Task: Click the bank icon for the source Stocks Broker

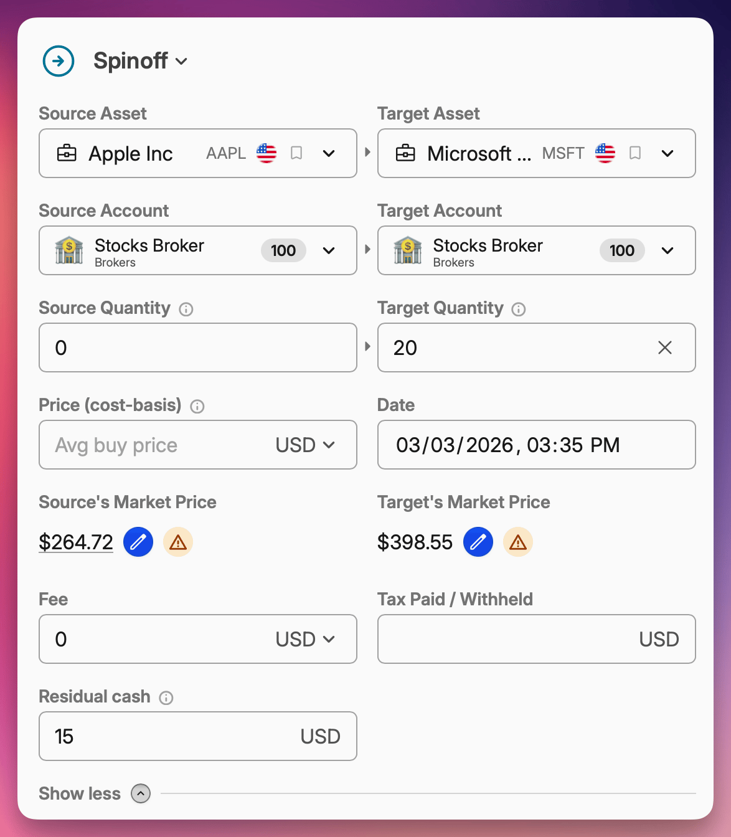Action: 69,250
